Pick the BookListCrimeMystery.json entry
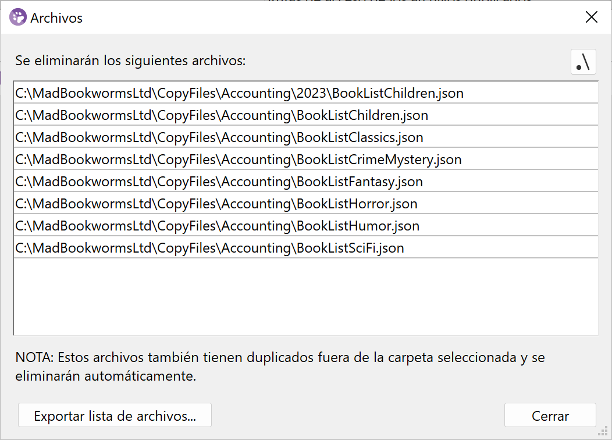This screenshot has height=440, width=612. tap(238, 159)
